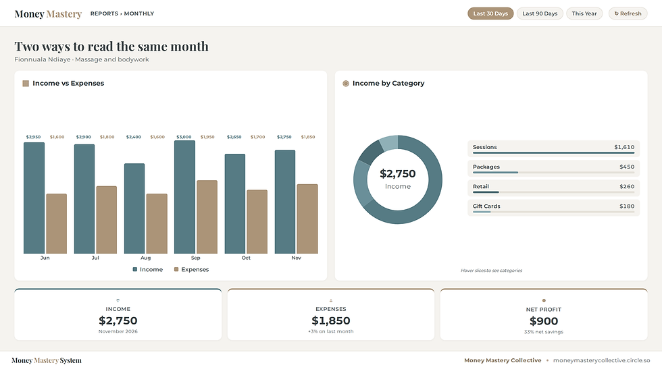Switch to Last 90 Days range
The width and height of the screenshot is (662, 369).
point(540,13)
